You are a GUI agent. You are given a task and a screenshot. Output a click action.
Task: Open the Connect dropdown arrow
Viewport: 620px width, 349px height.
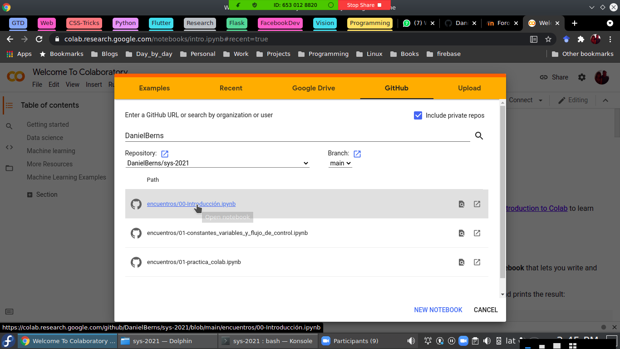coord(540,100)
